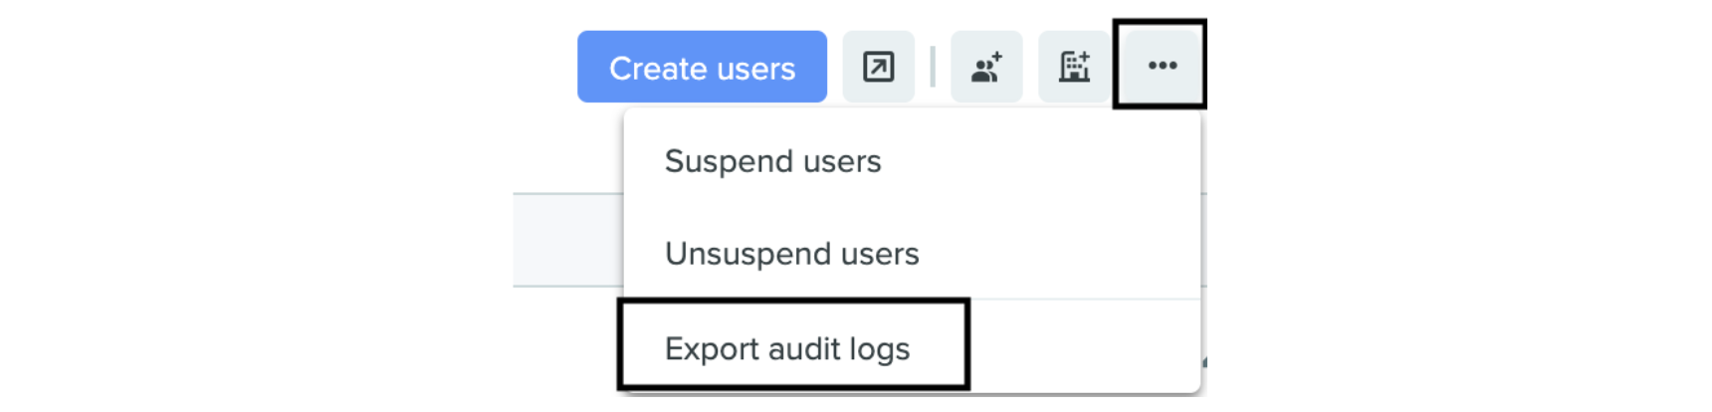Image resolution: width=1712 pixels, height=412 pixels.
Task: Open the export arrow-in-box icon
Action: [878, 67]
